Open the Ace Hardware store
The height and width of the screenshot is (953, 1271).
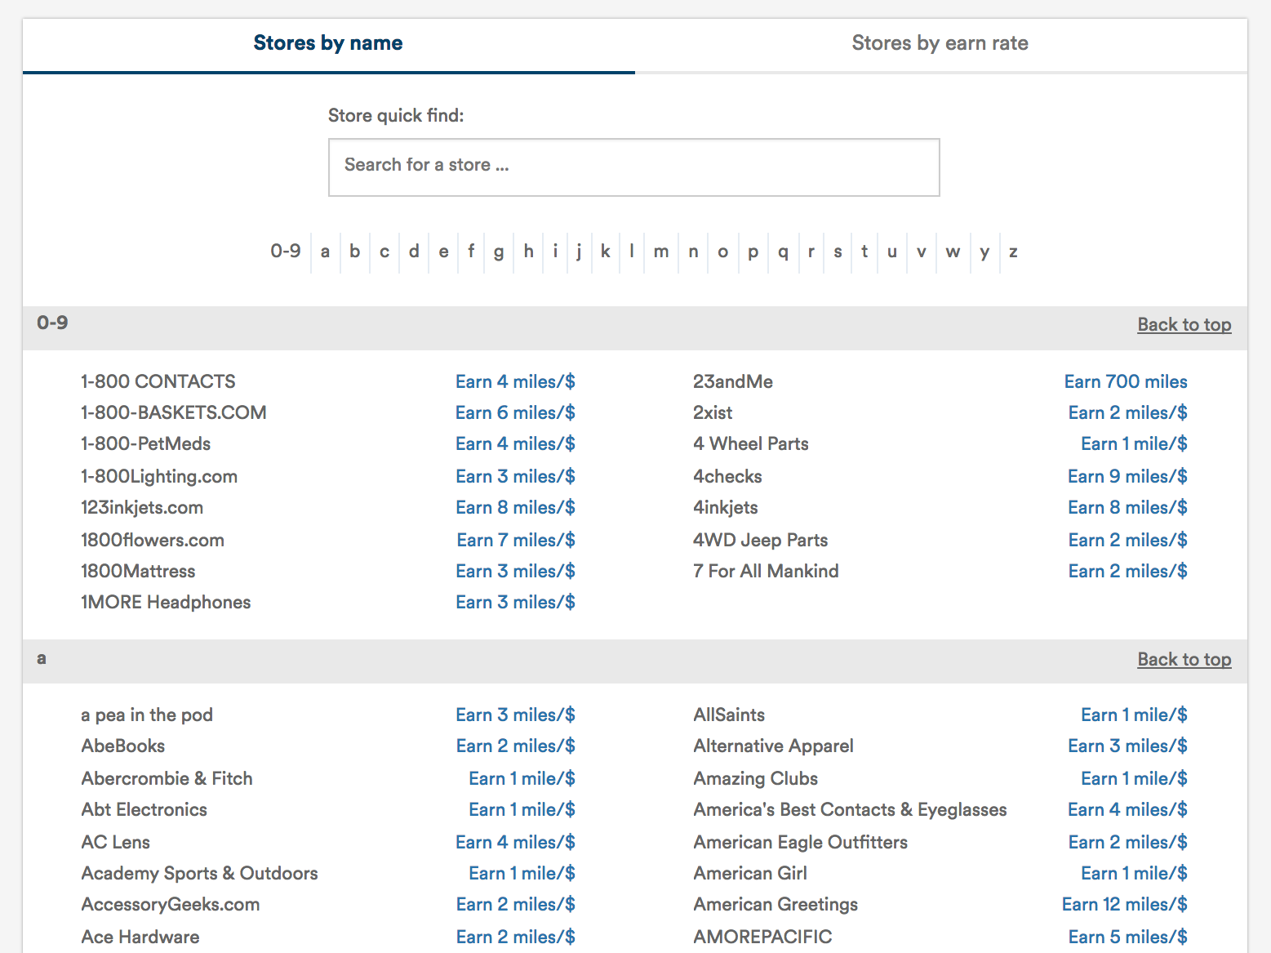click(140, 937)
